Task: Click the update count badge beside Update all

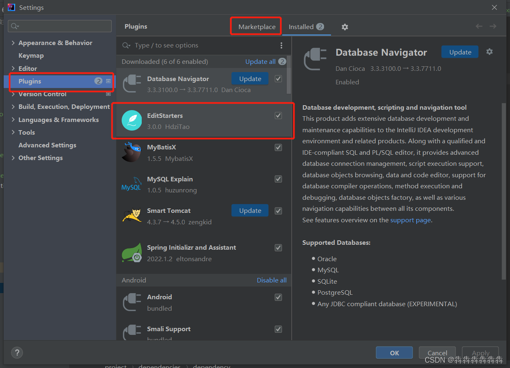Action: click(282, 61)
